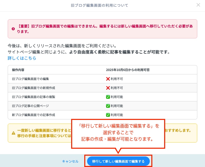Select the 旧ブログ編集画面での編集 row label
This screenshot has height=167, width=205.
coord(30,79)
